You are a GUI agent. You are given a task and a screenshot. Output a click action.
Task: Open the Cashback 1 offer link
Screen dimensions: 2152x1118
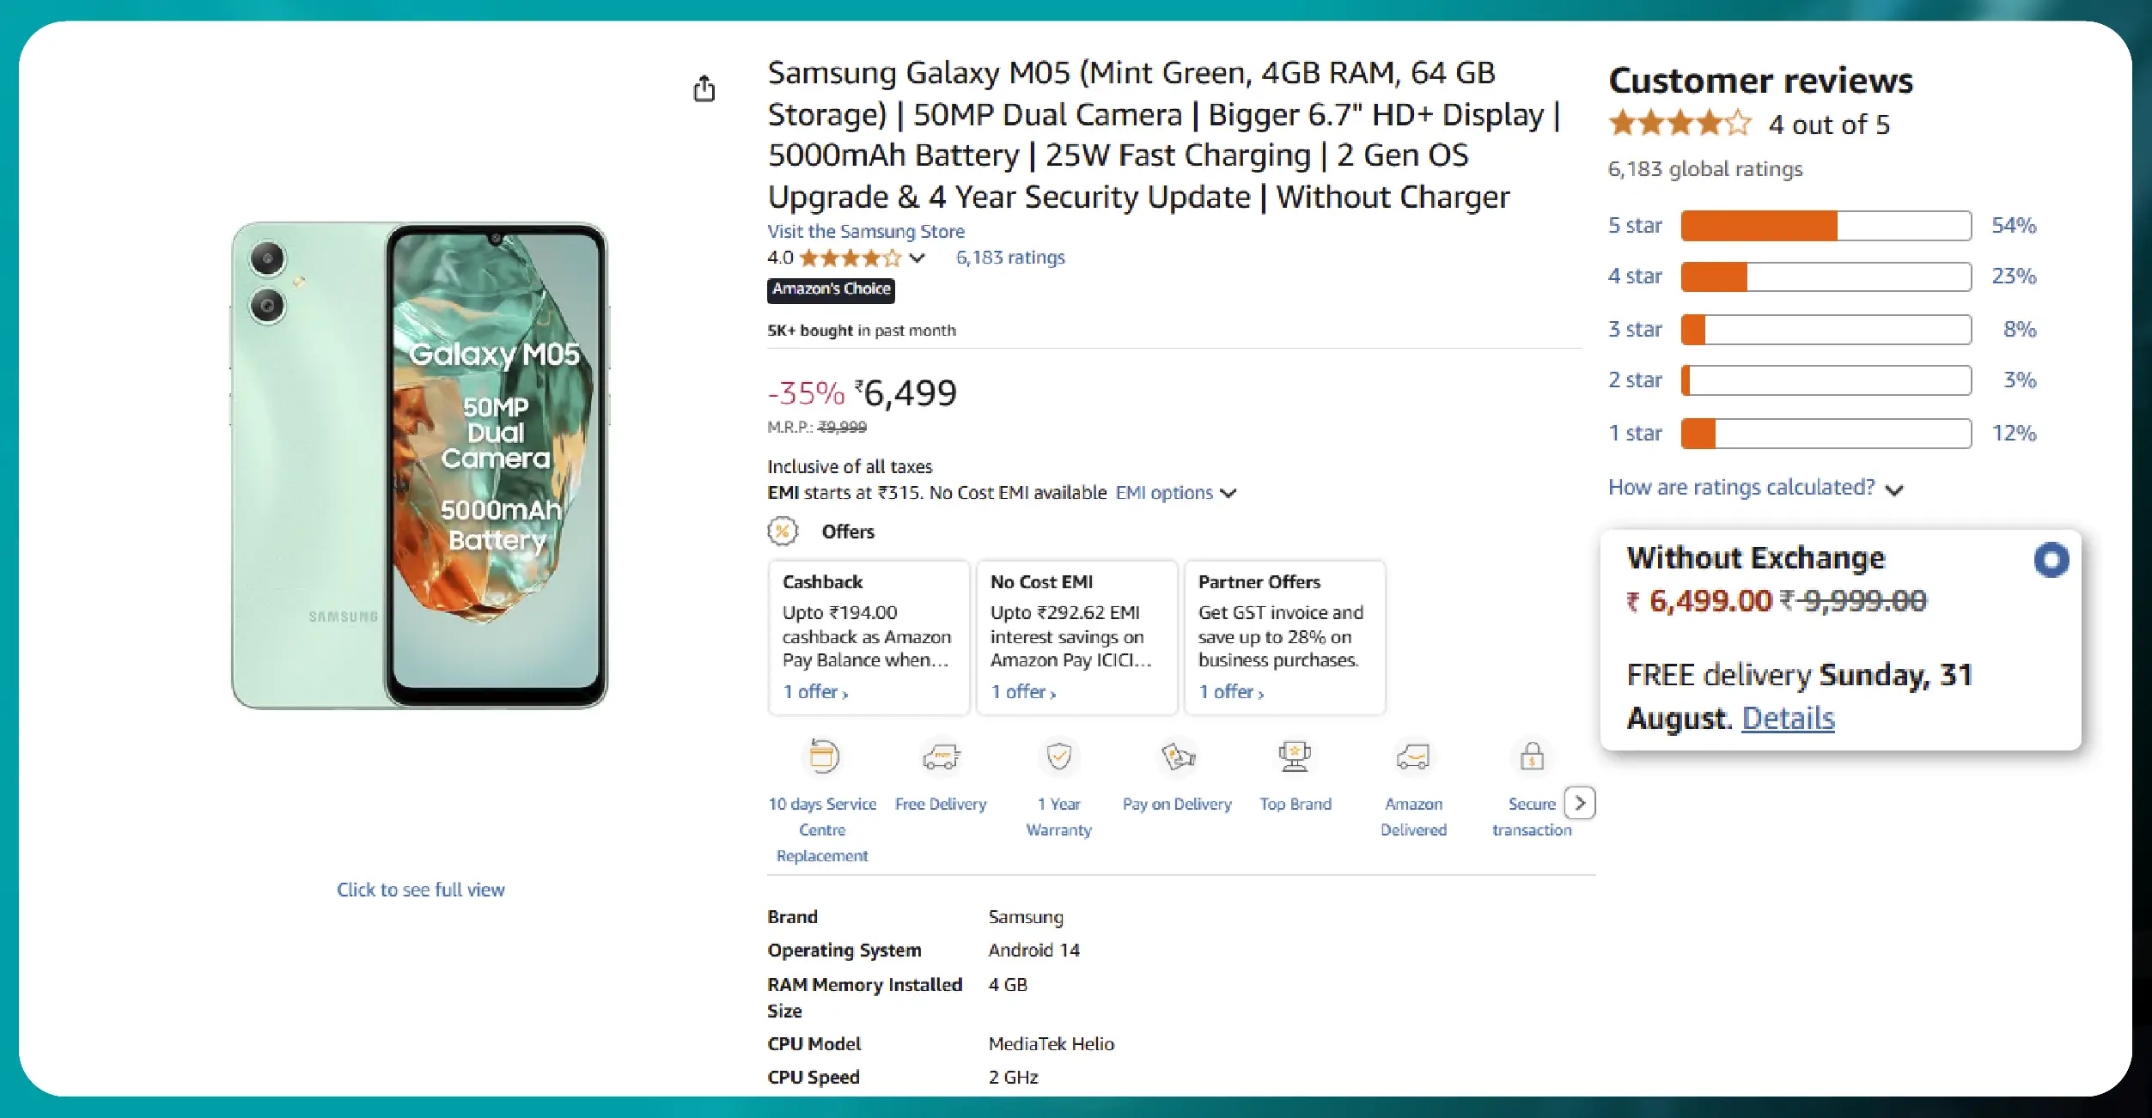pos(814,691)
